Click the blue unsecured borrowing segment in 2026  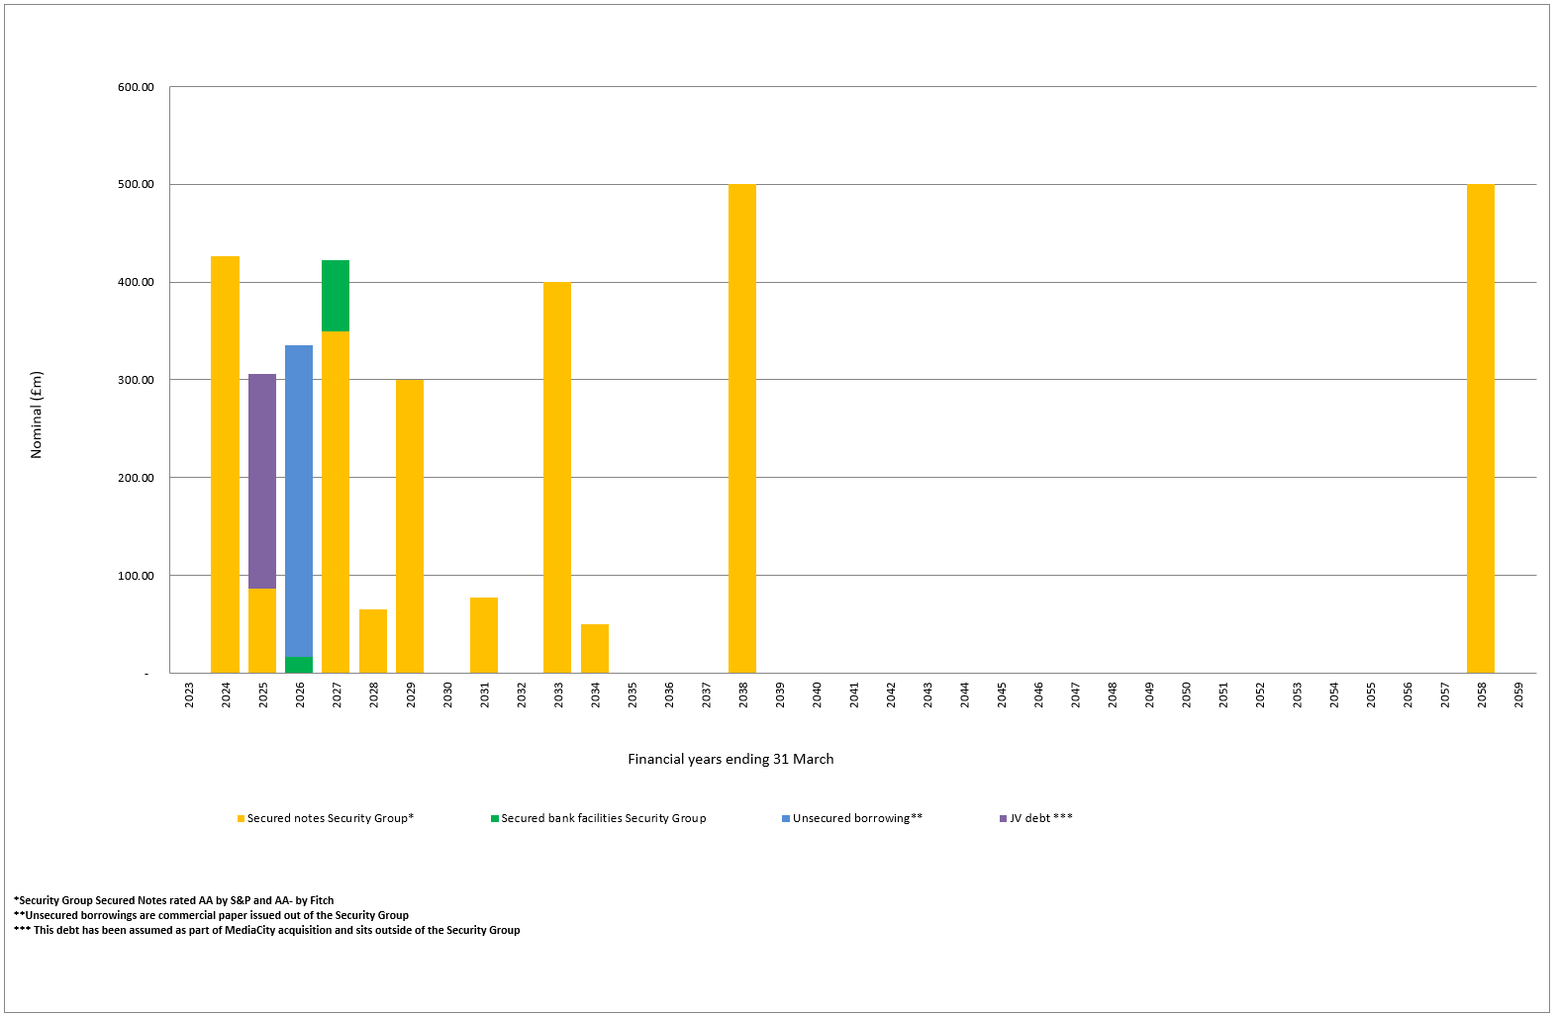(x=299, y=501)
